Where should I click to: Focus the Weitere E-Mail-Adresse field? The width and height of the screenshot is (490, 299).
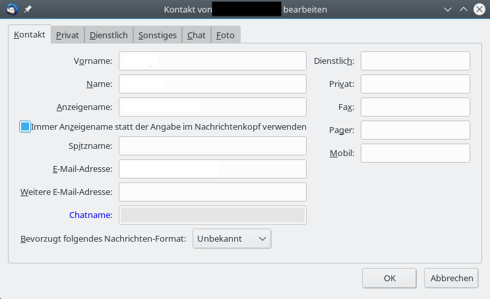(x=212, y=192)
